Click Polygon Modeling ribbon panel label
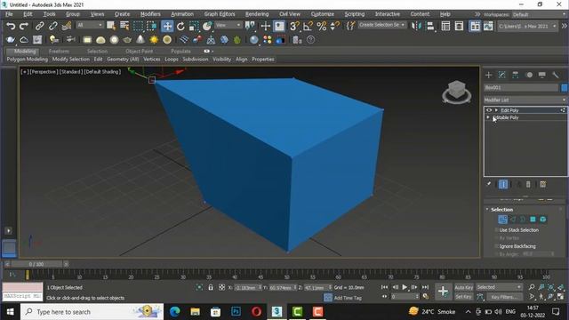Image resolution: width=569 pixels, height=320 pixels. [x=28, y=60]
